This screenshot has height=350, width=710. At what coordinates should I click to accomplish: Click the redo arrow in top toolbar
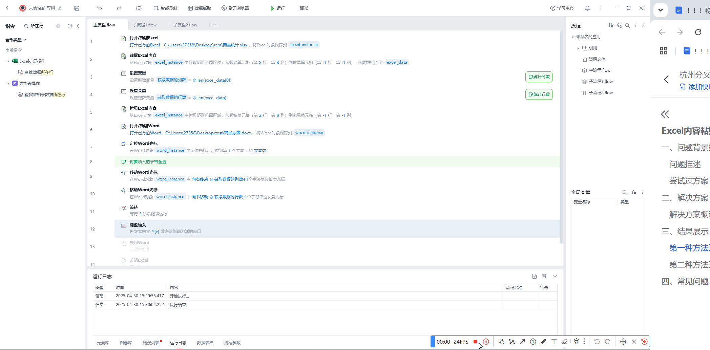point(119,8)
